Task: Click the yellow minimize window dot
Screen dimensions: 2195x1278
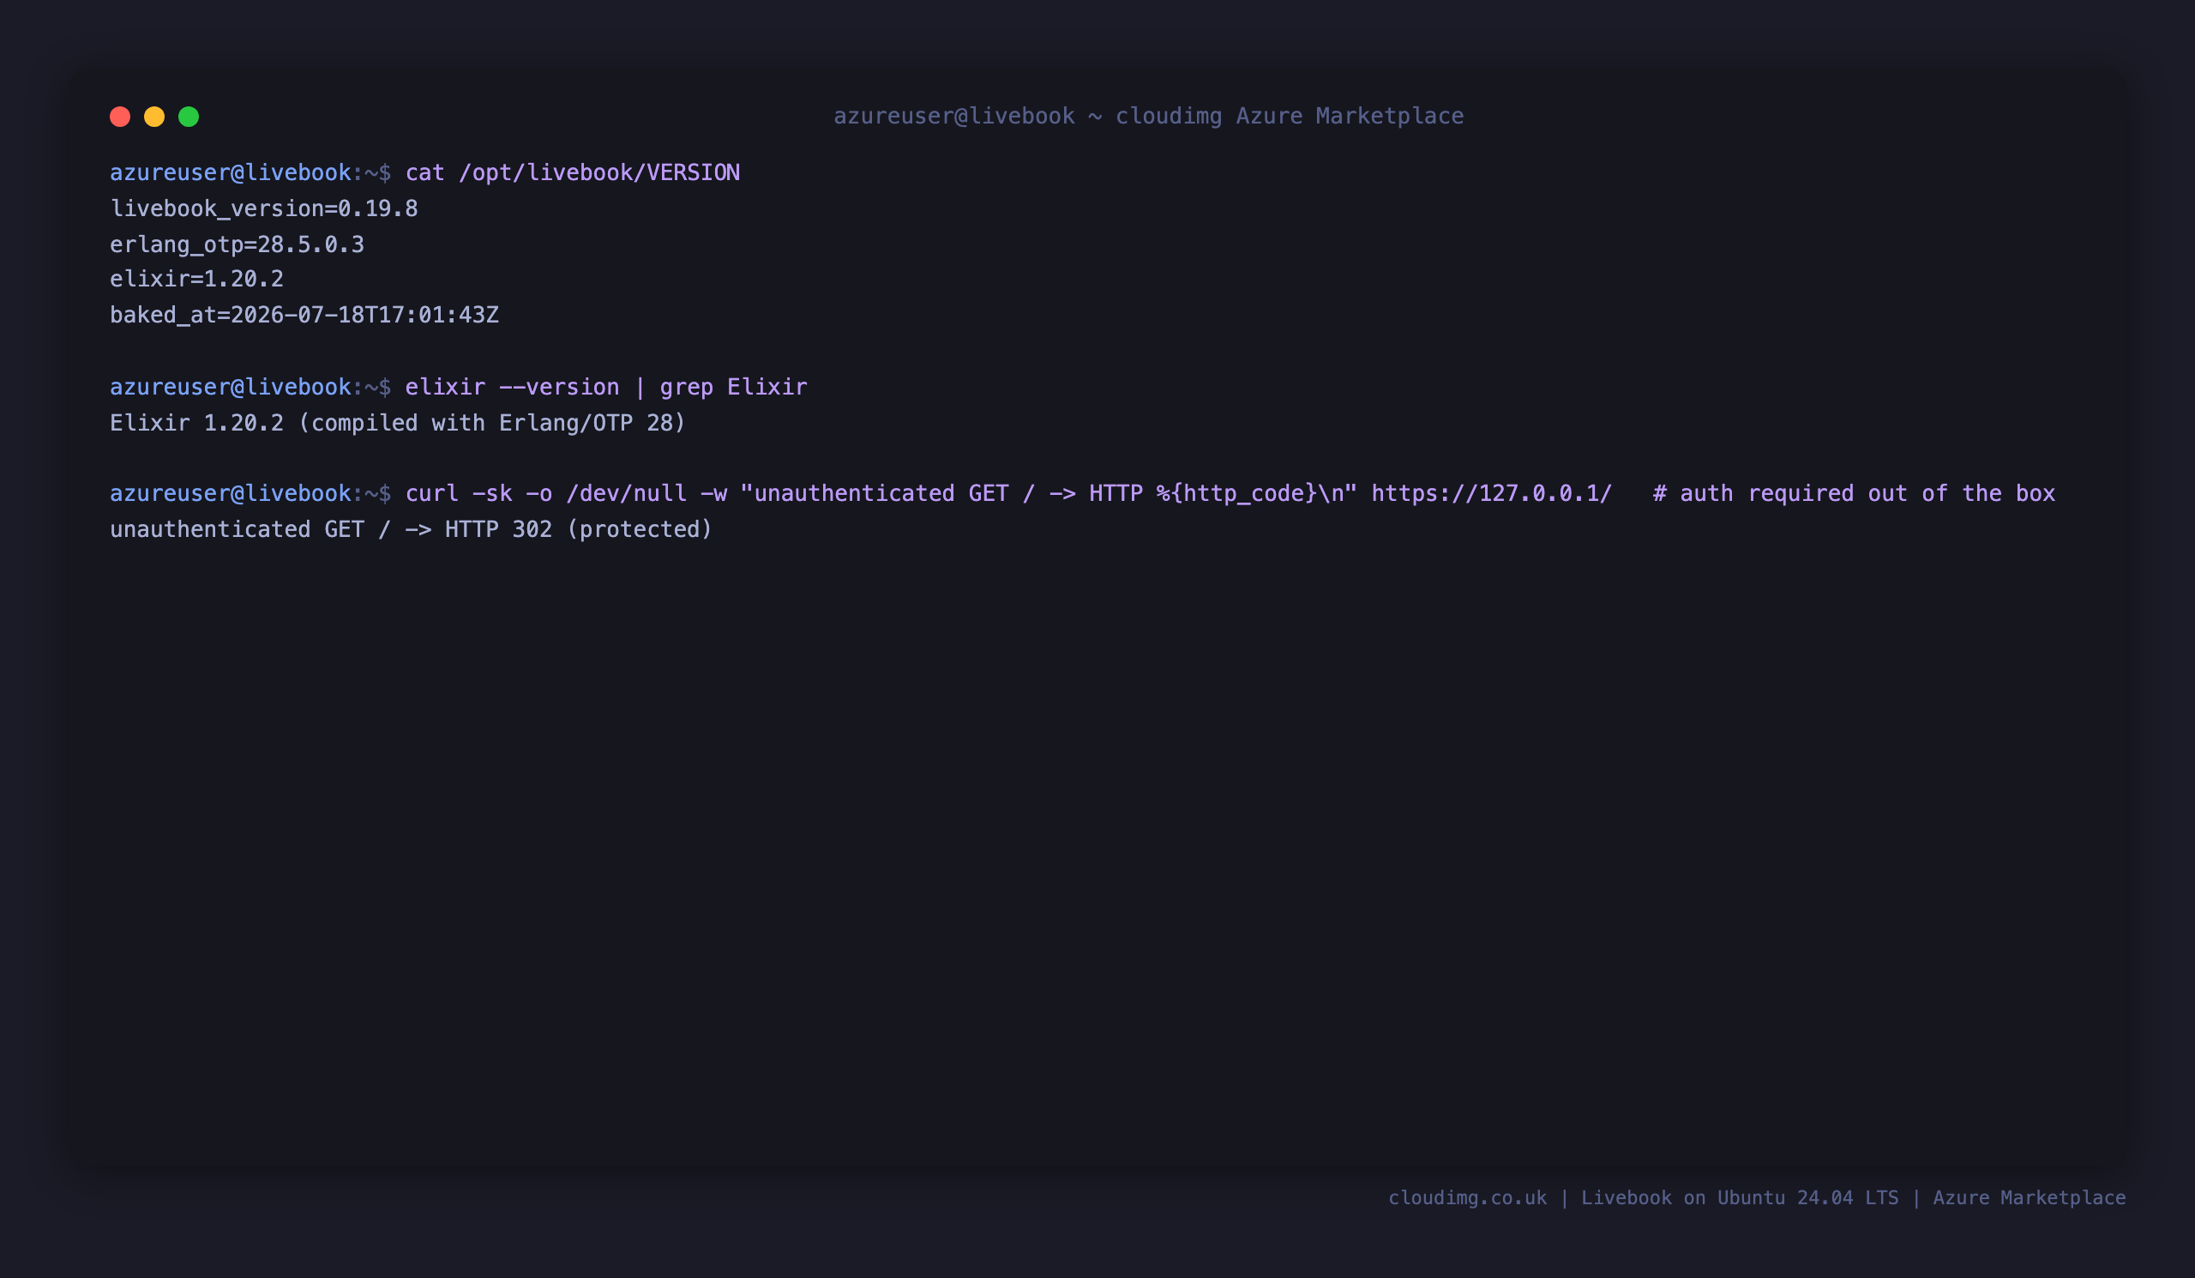Action: tap(154, 117)
